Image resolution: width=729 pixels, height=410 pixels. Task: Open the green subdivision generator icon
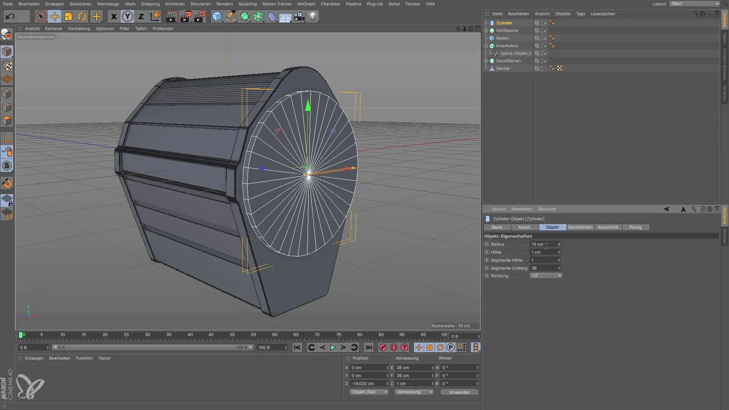click(x=245, y=16)
